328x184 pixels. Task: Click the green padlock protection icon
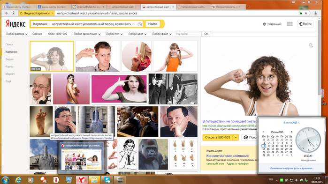pyautogui.click(x=300, y=13)
